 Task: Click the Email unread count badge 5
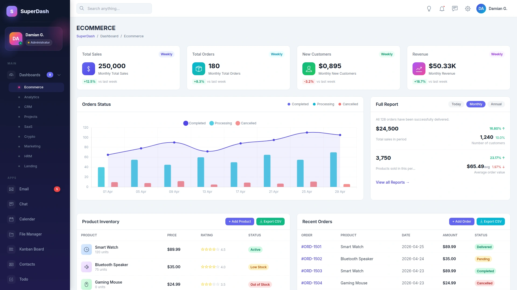pyautogui.click(x=57, y=189)
